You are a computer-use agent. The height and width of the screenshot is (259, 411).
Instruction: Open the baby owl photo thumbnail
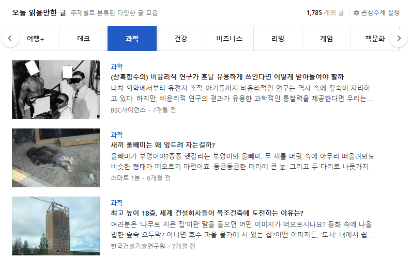(x=56, y=158)
